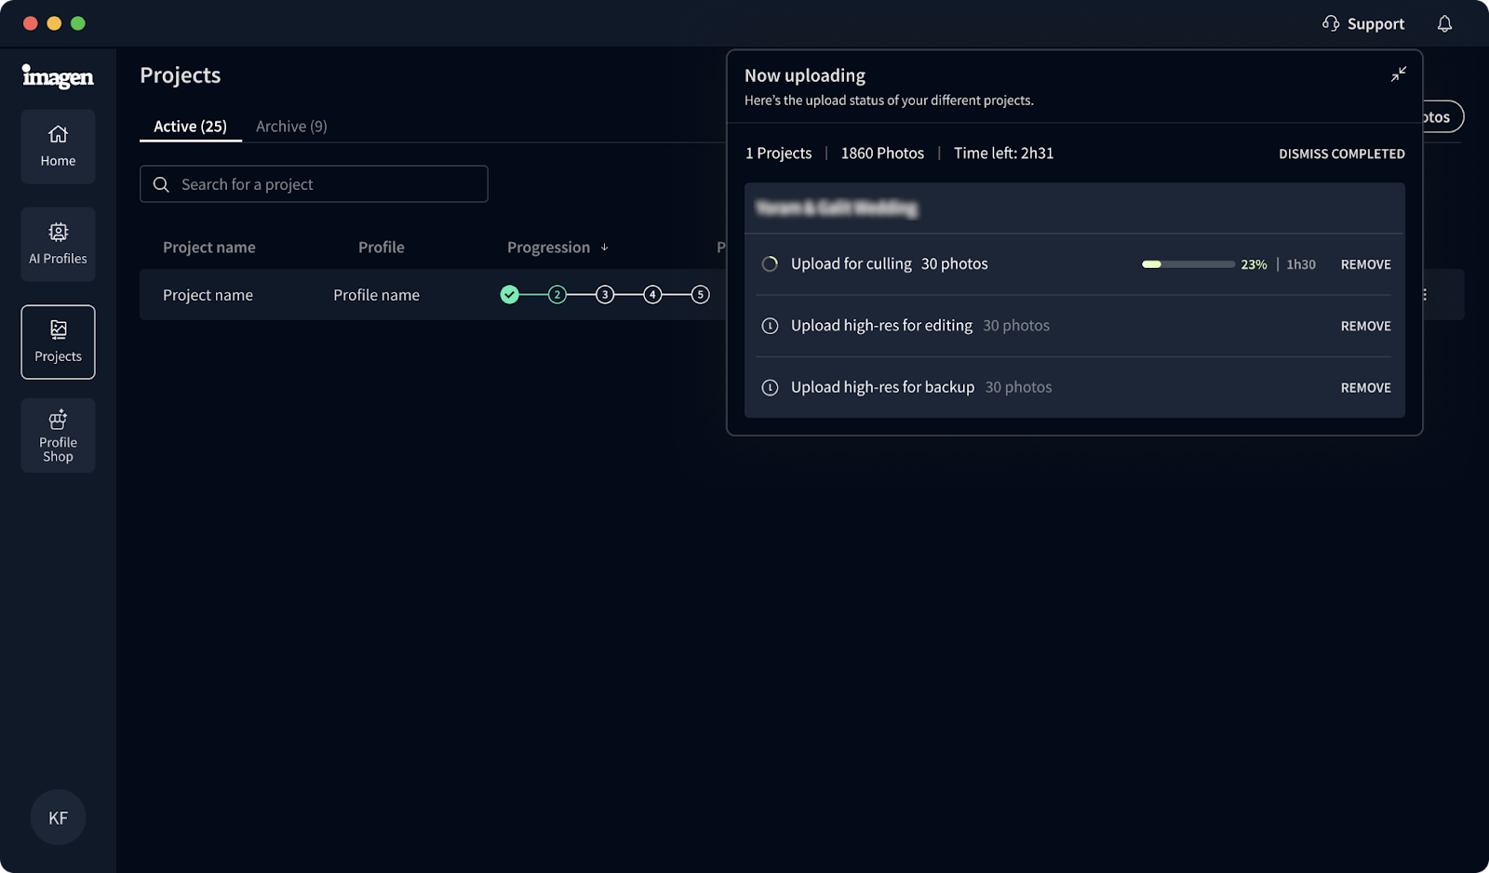Click the Projects page heading

181,75
